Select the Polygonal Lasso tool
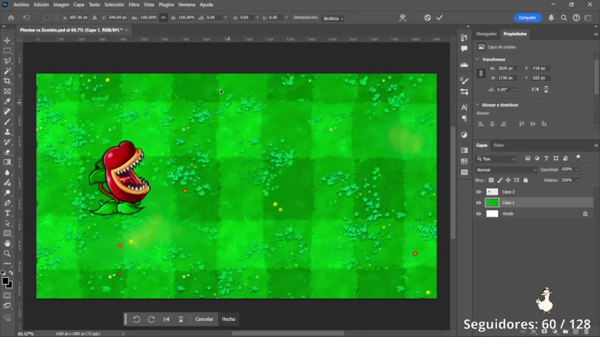Image resolution: width=600 pixels, height=337 pixels. pyautogui.click(x=7, y=61)
